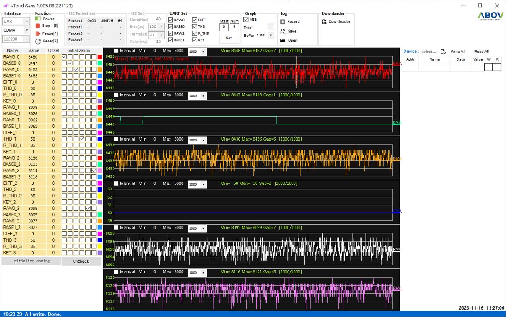The height and width of the screenshot is (317, 506).
Task: Toggle the MSB checkbox in Graph
Action: pos(246,20)
